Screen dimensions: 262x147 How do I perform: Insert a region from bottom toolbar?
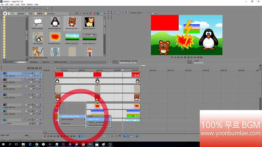click(x=120, y=136)
